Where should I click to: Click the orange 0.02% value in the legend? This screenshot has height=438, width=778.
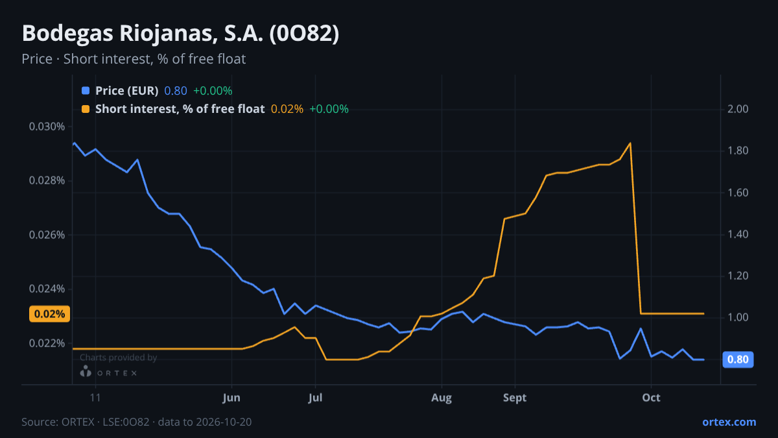point(287,109)
